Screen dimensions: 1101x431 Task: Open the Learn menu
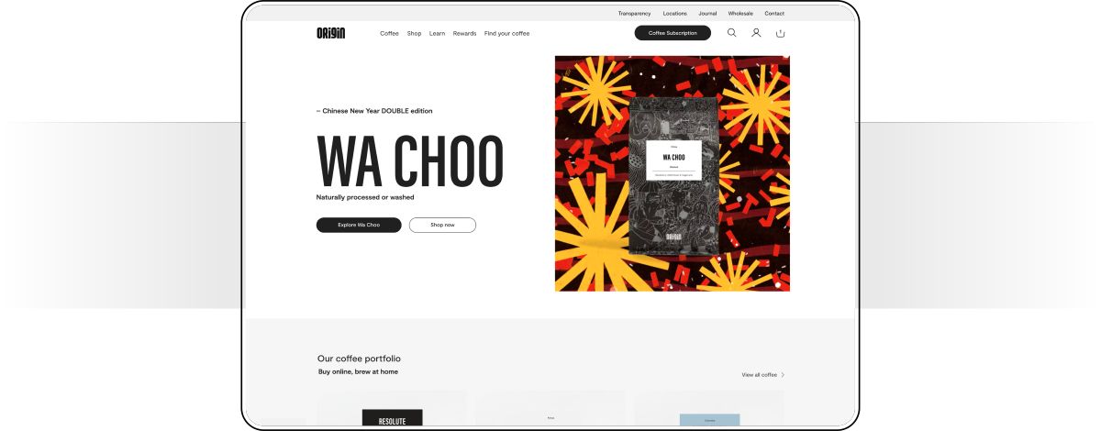coord(438,33)
